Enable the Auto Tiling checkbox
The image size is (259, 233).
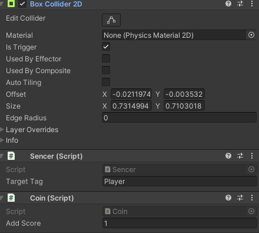click(106, 82)
